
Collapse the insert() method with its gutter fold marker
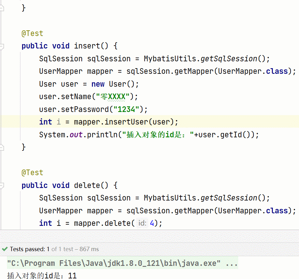coord(2,47)
